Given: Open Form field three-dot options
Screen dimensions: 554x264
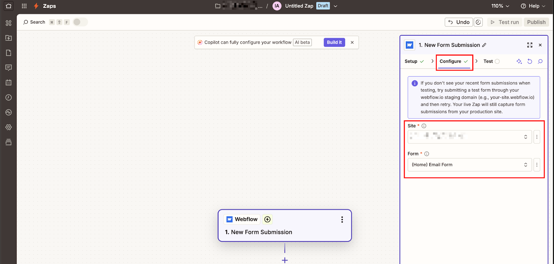Looking at the screenshot, I should point(537,165).
